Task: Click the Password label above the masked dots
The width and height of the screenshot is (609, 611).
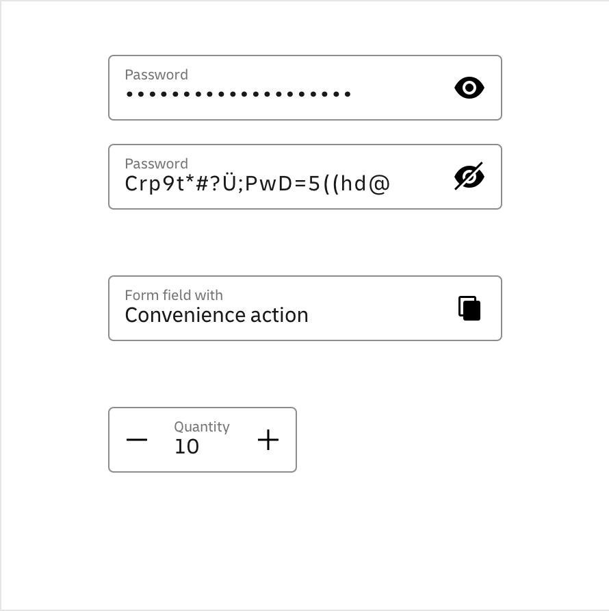Action: click(156, 75)
